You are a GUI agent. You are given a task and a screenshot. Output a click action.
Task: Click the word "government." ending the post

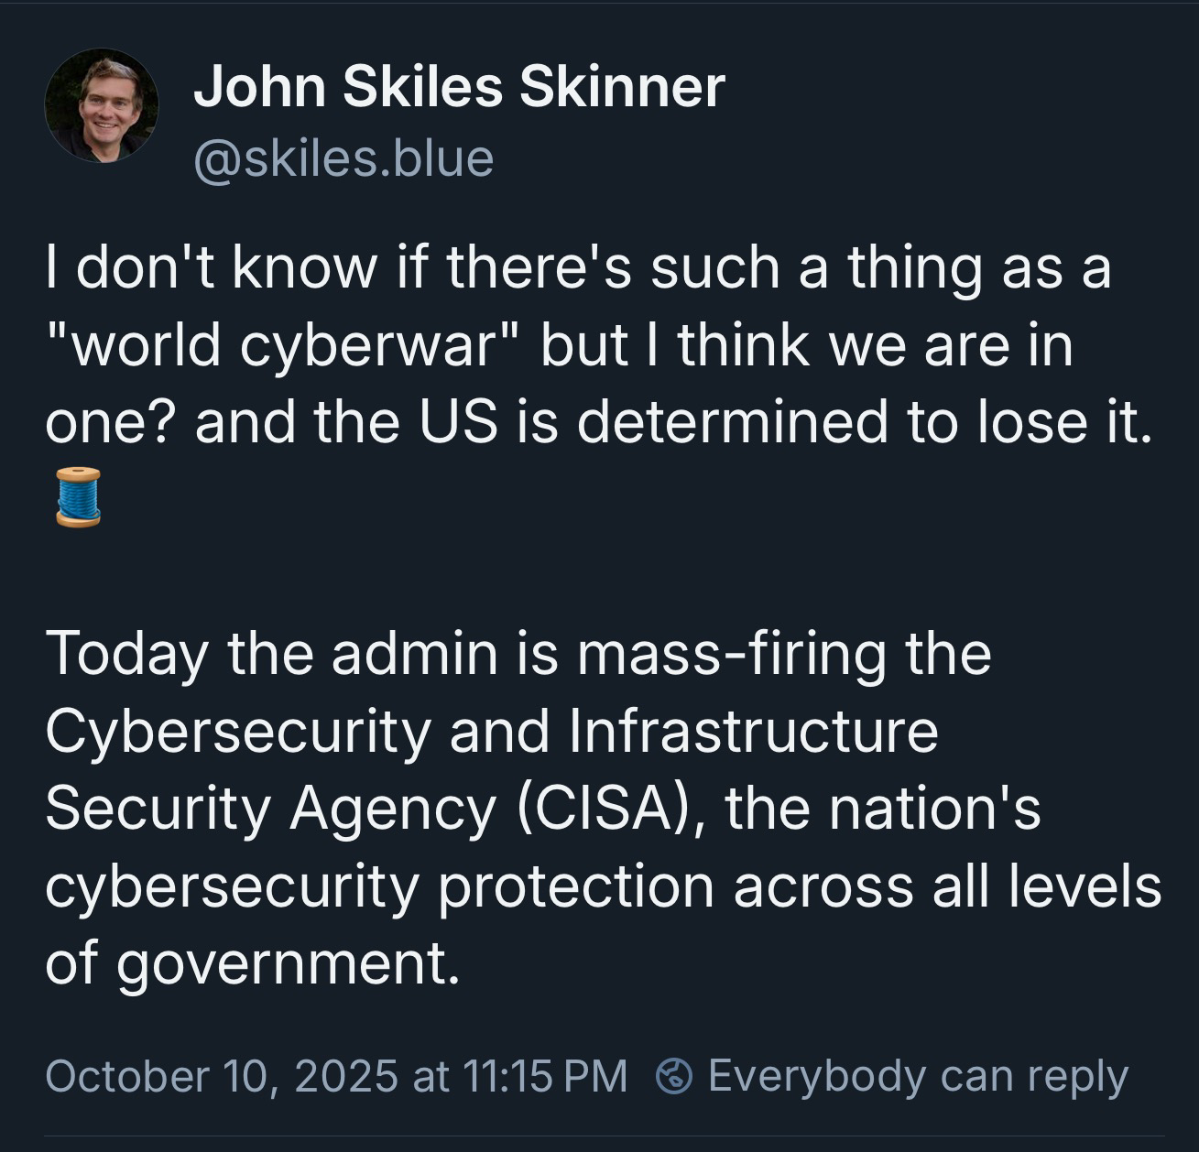coord(289,965)
